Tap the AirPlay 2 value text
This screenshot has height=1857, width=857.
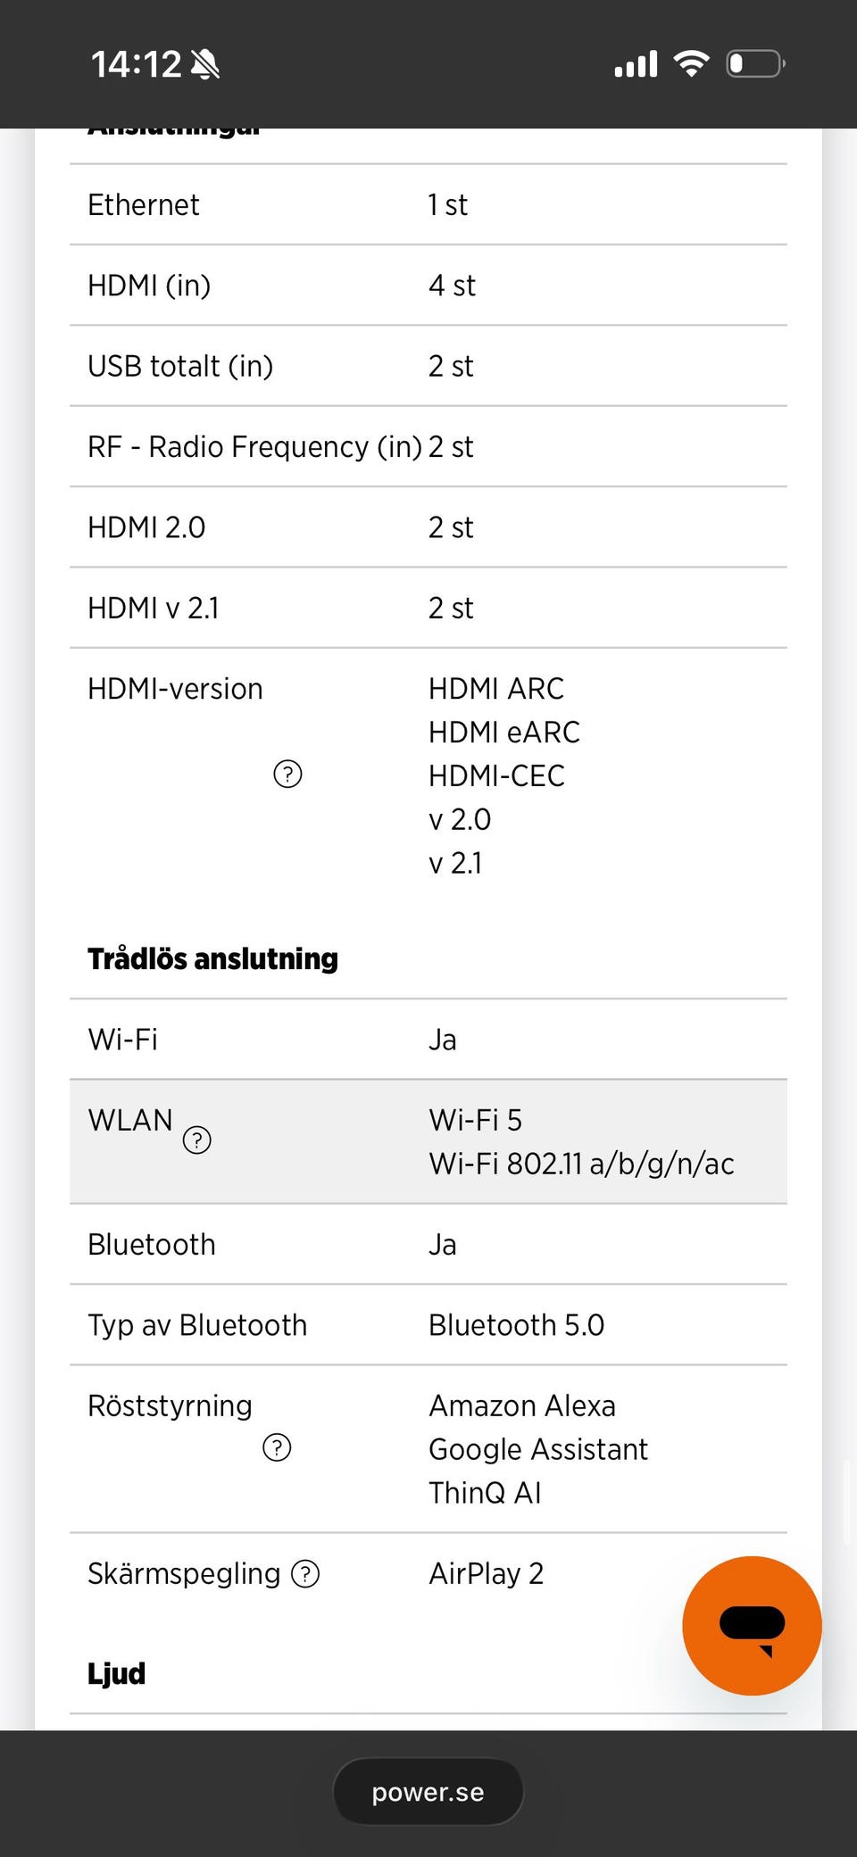[x=486, y=1573]
